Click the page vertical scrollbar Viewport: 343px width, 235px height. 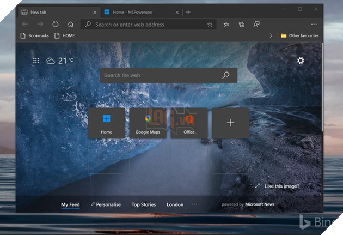[x=322, y=88]
